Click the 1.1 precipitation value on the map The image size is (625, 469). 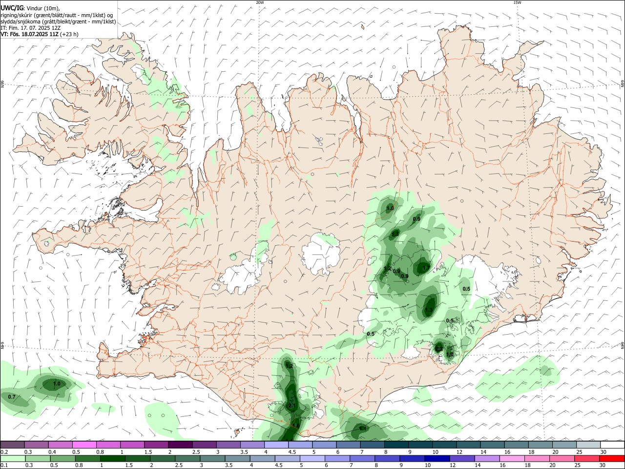click(363, 428)
